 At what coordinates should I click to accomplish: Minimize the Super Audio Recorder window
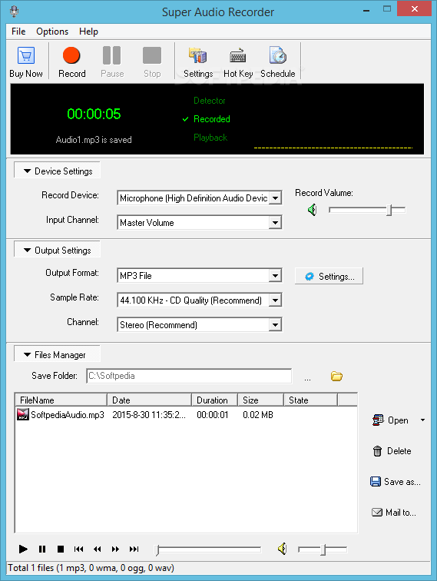(x=366, y=10)
